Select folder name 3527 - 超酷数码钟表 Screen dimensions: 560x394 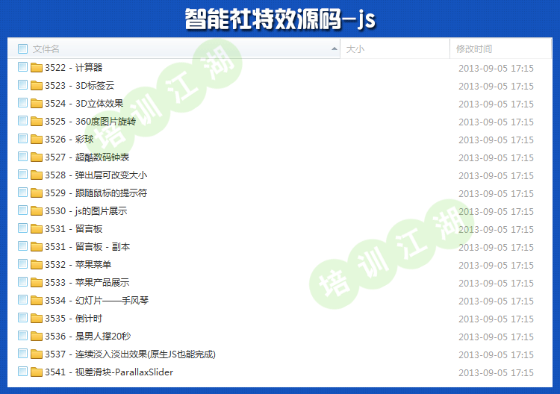[x=87, y=157]
